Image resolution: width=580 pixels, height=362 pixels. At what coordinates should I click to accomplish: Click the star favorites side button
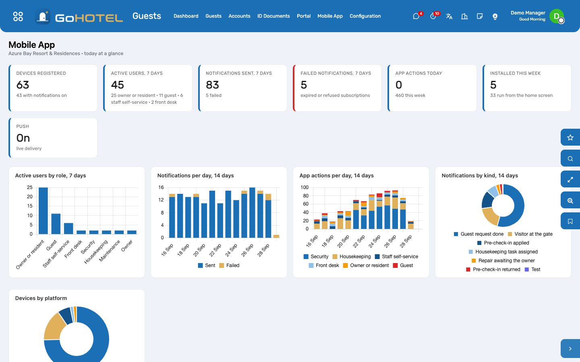[x=570, y=138]
